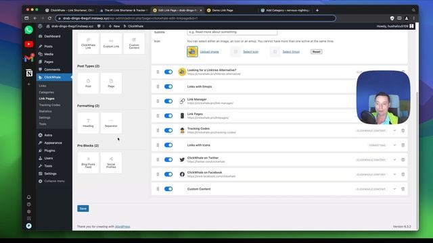This screenshot has height=243, width=433.
Task: Click New in the admin bar
Action: tap(114, 26)
